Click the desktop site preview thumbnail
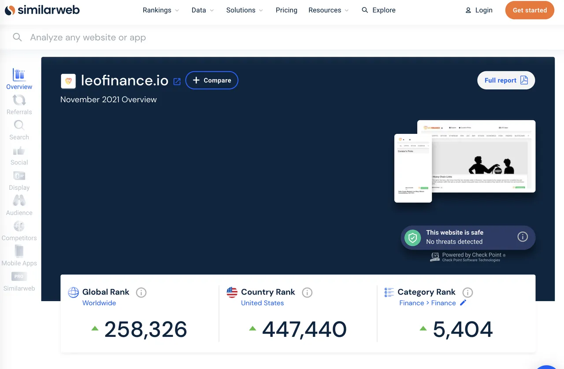The image size is (564, 369). point(484,156)
